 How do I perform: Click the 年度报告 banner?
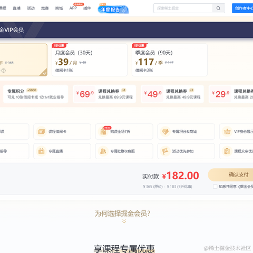tap(113, 9)
